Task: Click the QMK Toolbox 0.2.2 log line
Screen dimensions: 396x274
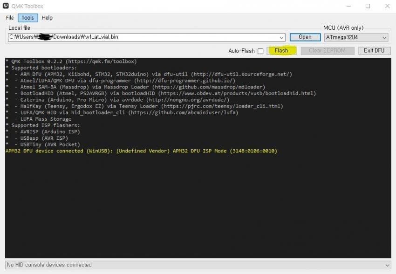Action: [71, 62]
